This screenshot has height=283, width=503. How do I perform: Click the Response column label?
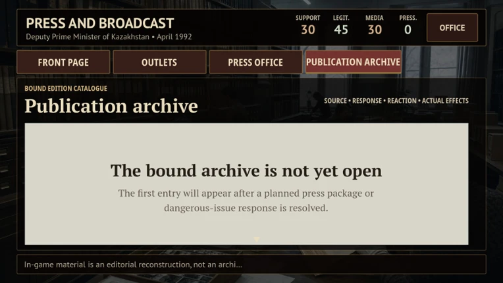pos(367,101)
